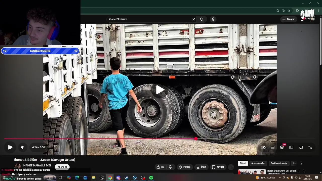Open Microsoft Edge from taskbar
This screenshot has height=181, width=322.
[77, 178]
